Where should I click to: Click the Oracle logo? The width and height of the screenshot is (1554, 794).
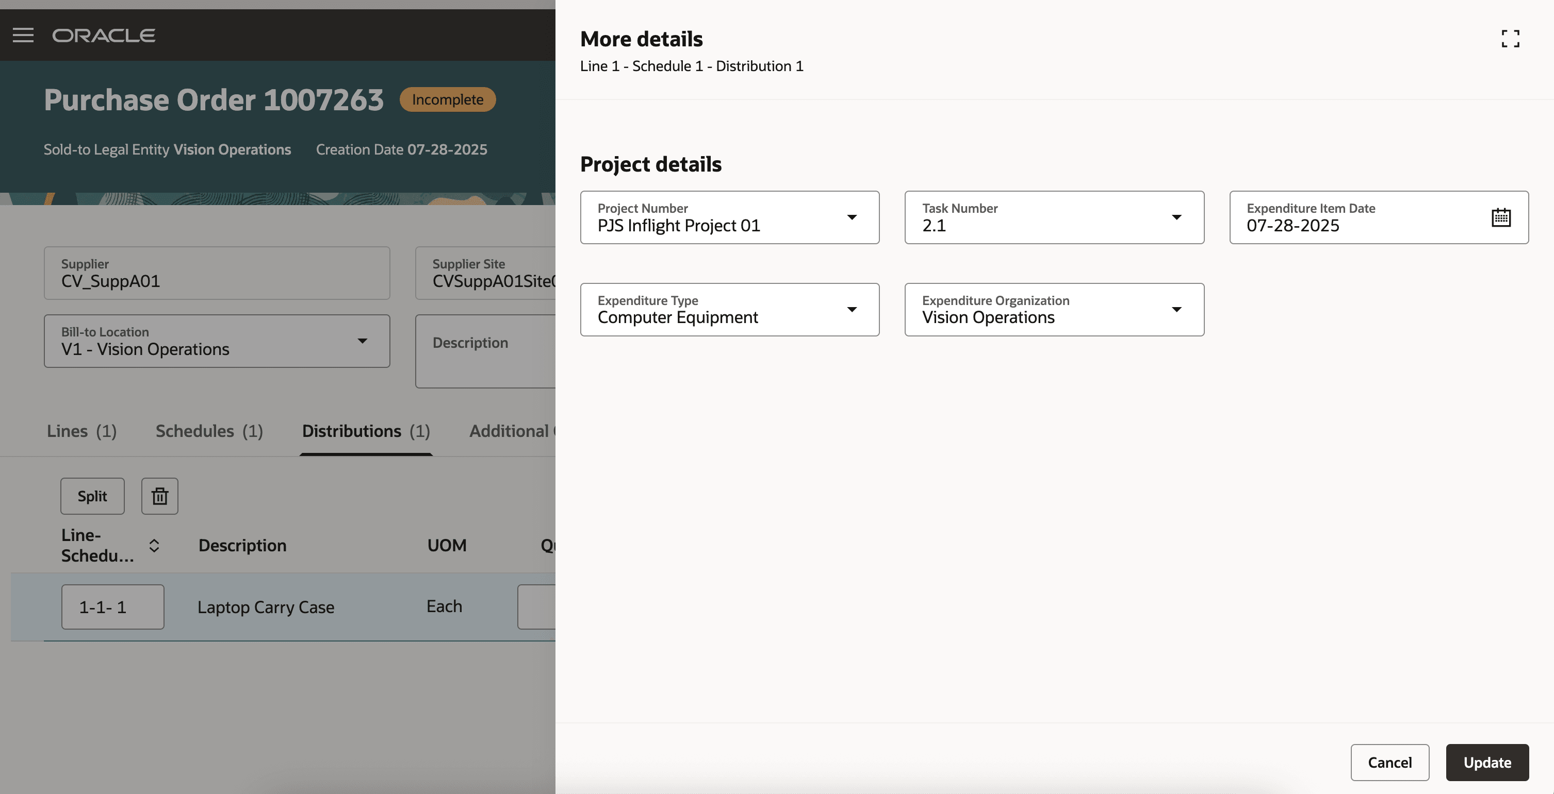(104, 35)
